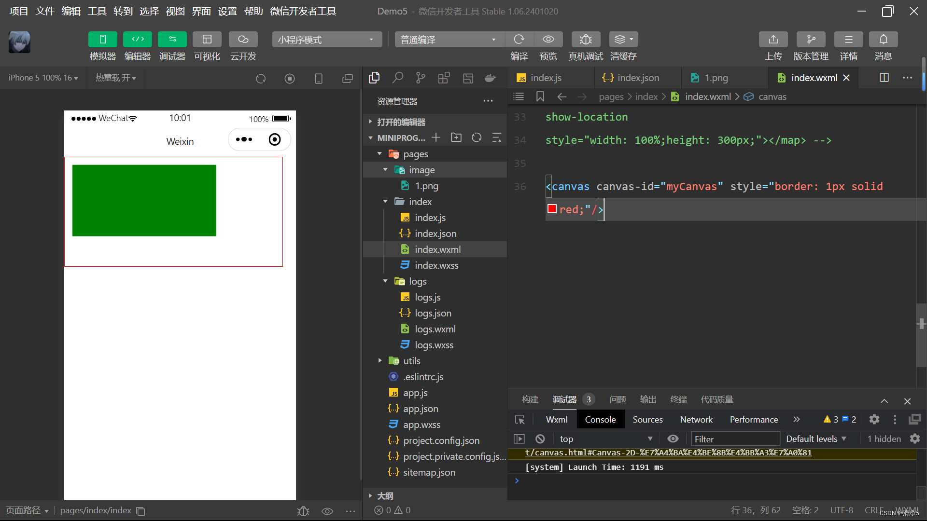Create new file in MINIPROGRAM explorer

tap(436, 137)
